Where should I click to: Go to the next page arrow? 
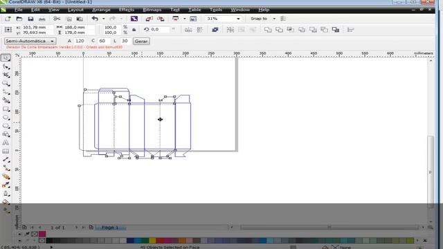tap(76, 228)
